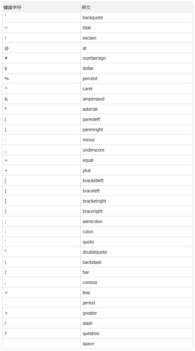Select the 'backquote' cell text
Screen dimensions: 195x351
pos(93,18)
